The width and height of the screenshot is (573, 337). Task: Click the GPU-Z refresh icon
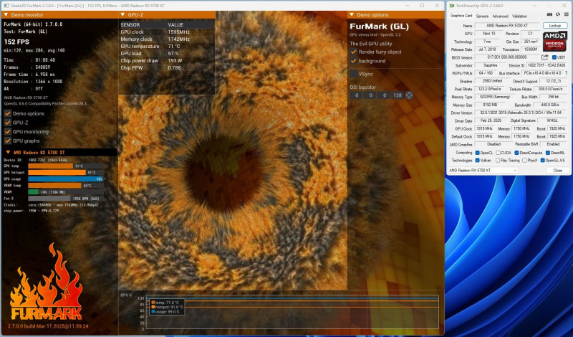coord(558,14)
